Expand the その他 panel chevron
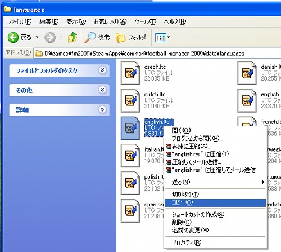Viewport: 281px width, 252px height. pyautogui.click(x=102, y=90)
